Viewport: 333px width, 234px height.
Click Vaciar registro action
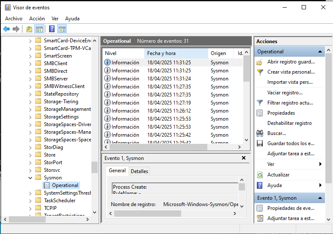pyautogui.click(x=285, y=93)
